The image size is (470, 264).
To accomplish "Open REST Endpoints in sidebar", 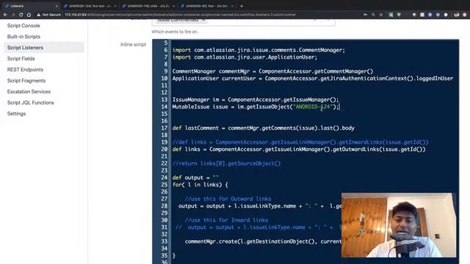I will point(25,70).
